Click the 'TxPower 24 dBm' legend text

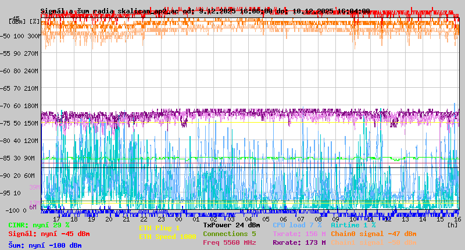coord(231,226)
